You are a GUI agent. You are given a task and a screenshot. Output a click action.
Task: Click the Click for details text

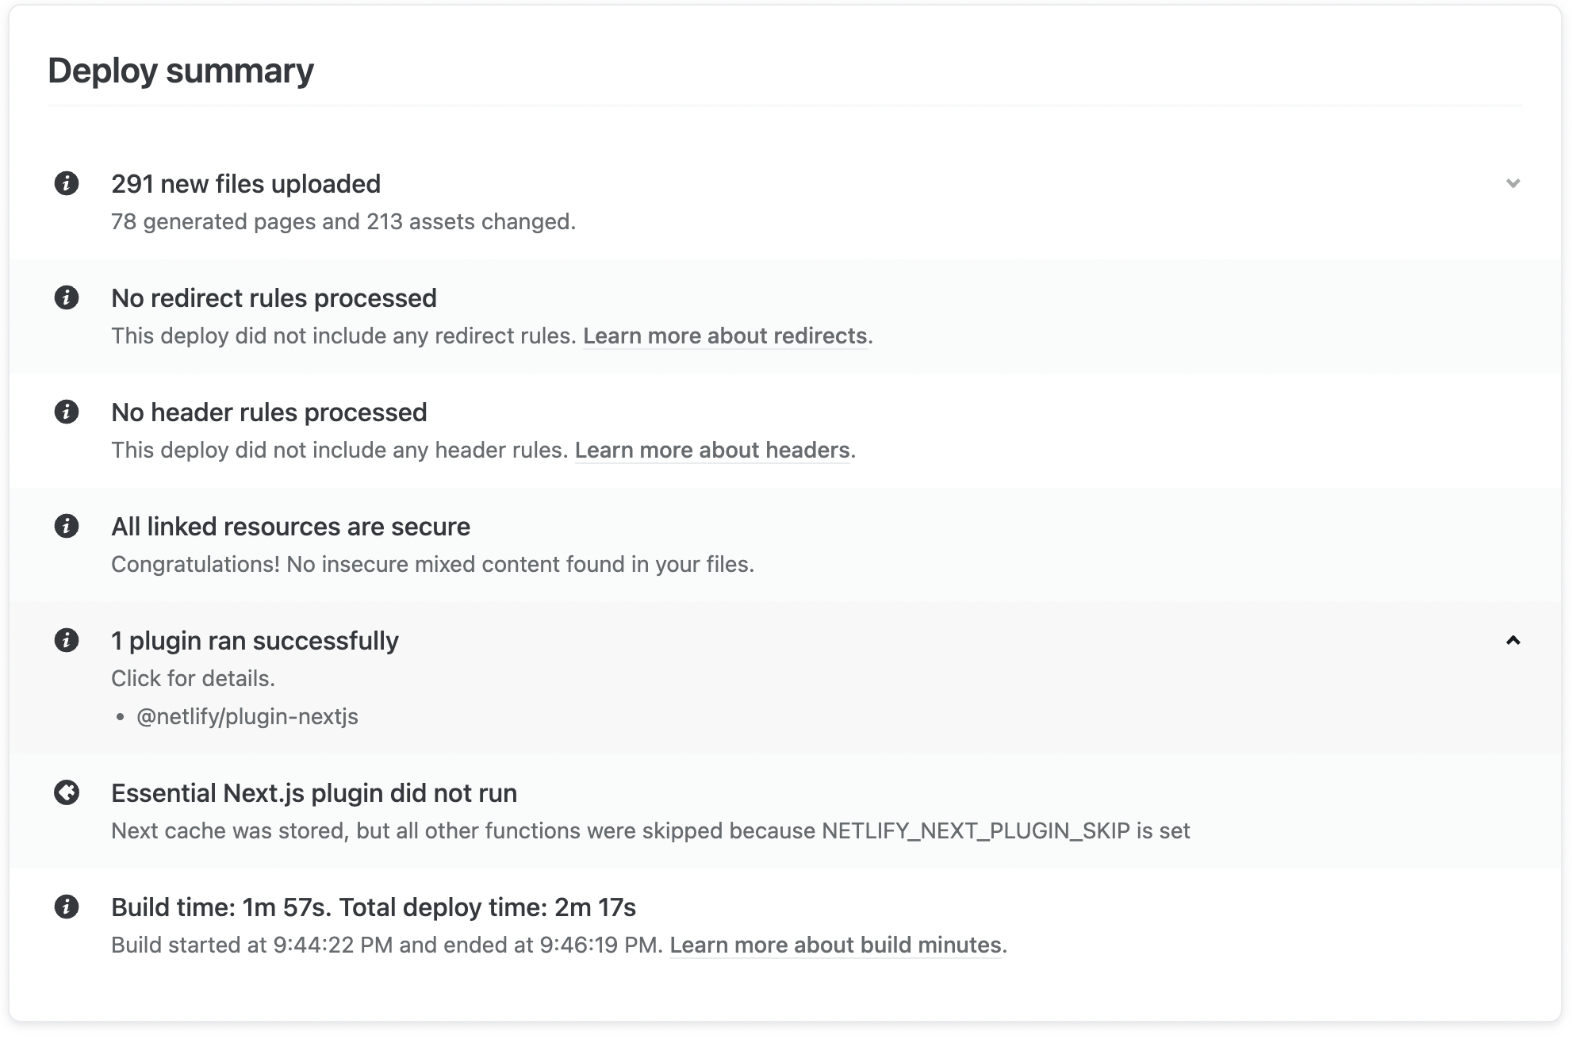pos(193,678)
